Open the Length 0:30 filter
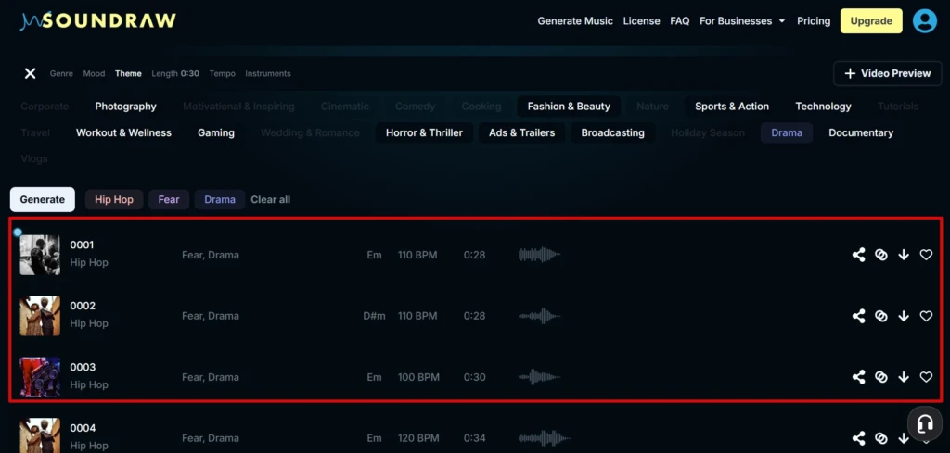Image resolution: width=950 pixels, height=453 pixels. [x=175, y=73]
